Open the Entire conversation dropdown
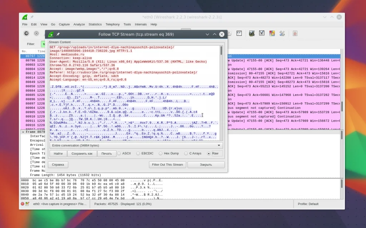The image size is (366, 228). click(x=136, y=145)
